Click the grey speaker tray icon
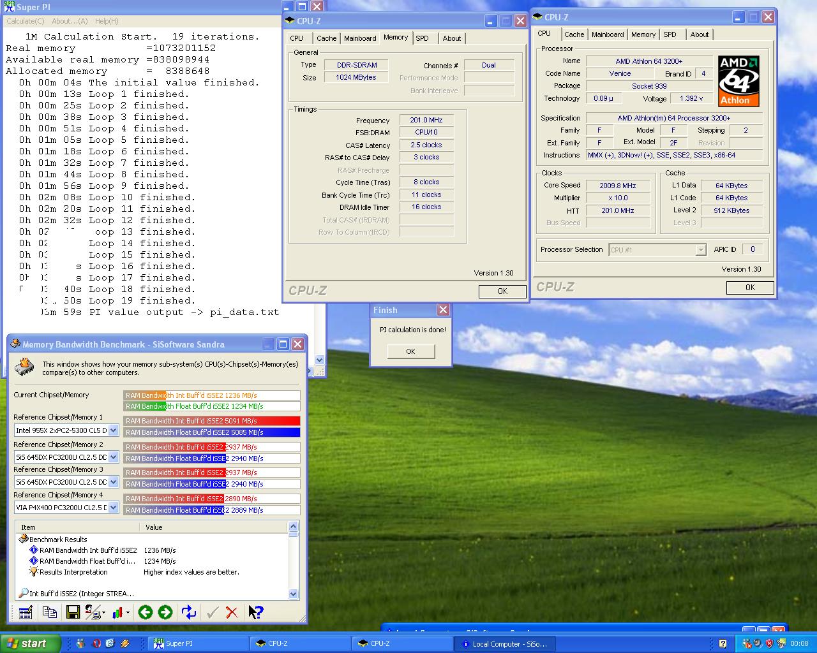The image size is (817, 653). pos(758,643)
